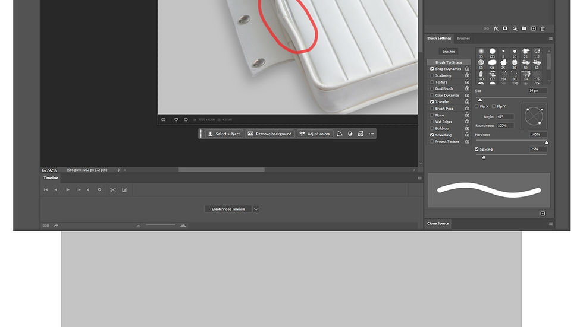The image size is (583, 327).
Task: Click the Angle input field
Action: pyautogui.click(x=505, y=116)
